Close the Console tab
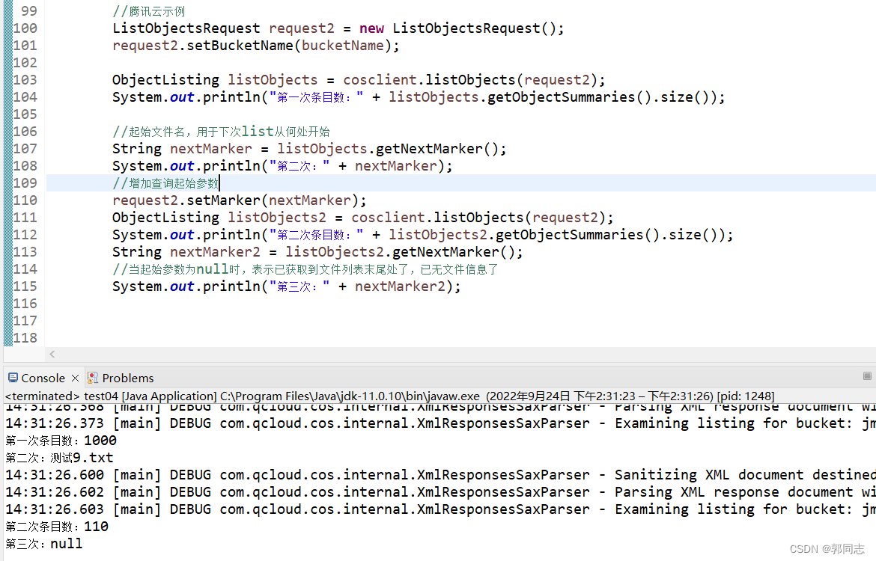 coord(76,378)
